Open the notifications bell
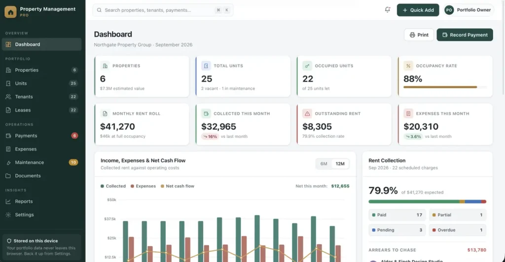Viewport: 505px width, 262px height. (388, 10)
